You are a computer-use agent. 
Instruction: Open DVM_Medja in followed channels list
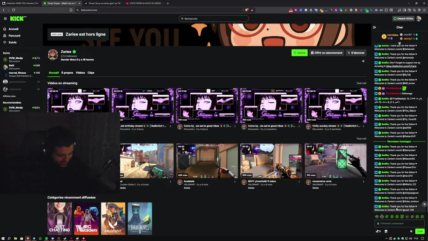tap(21, 60)
